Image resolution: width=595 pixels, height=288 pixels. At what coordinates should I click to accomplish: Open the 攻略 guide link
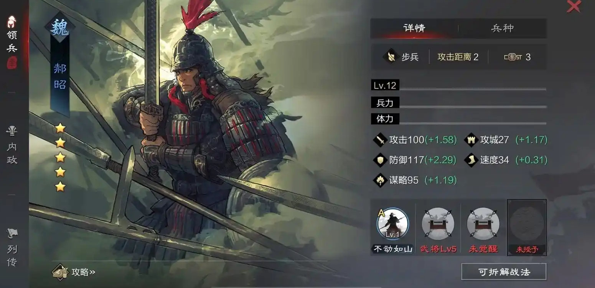point(74,272)
